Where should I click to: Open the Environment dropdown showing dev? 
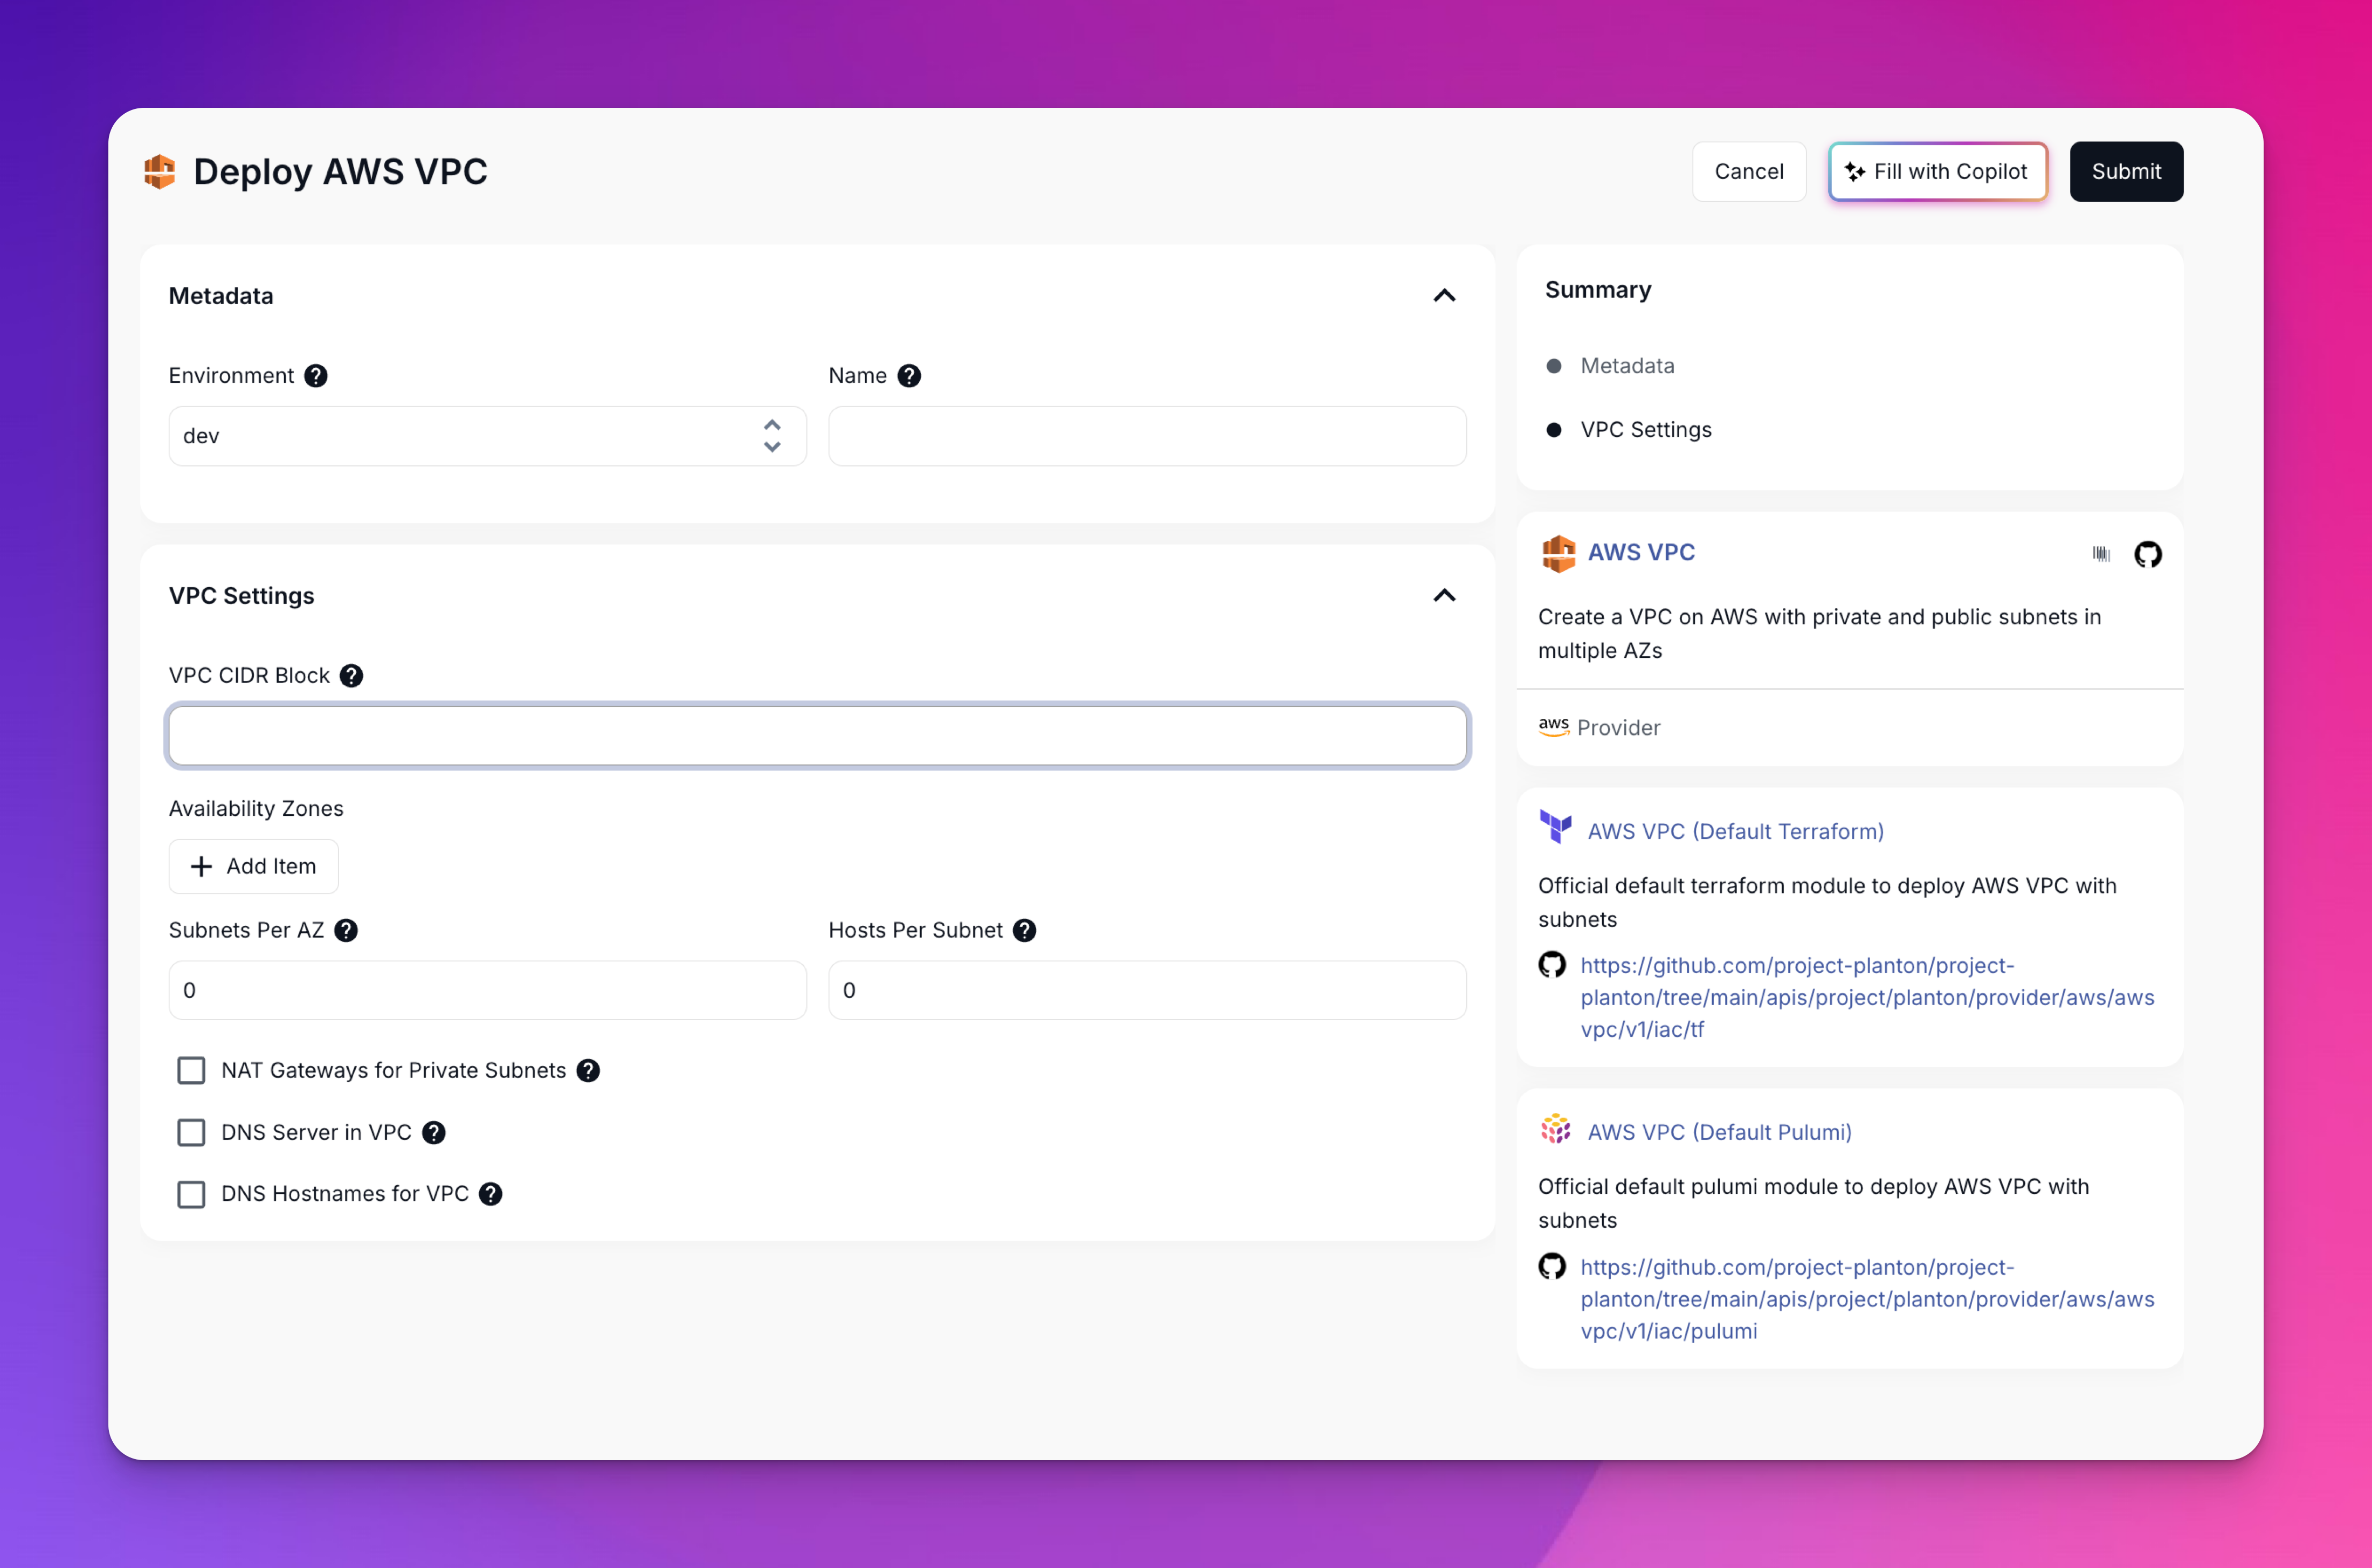(x=488, y=436)
